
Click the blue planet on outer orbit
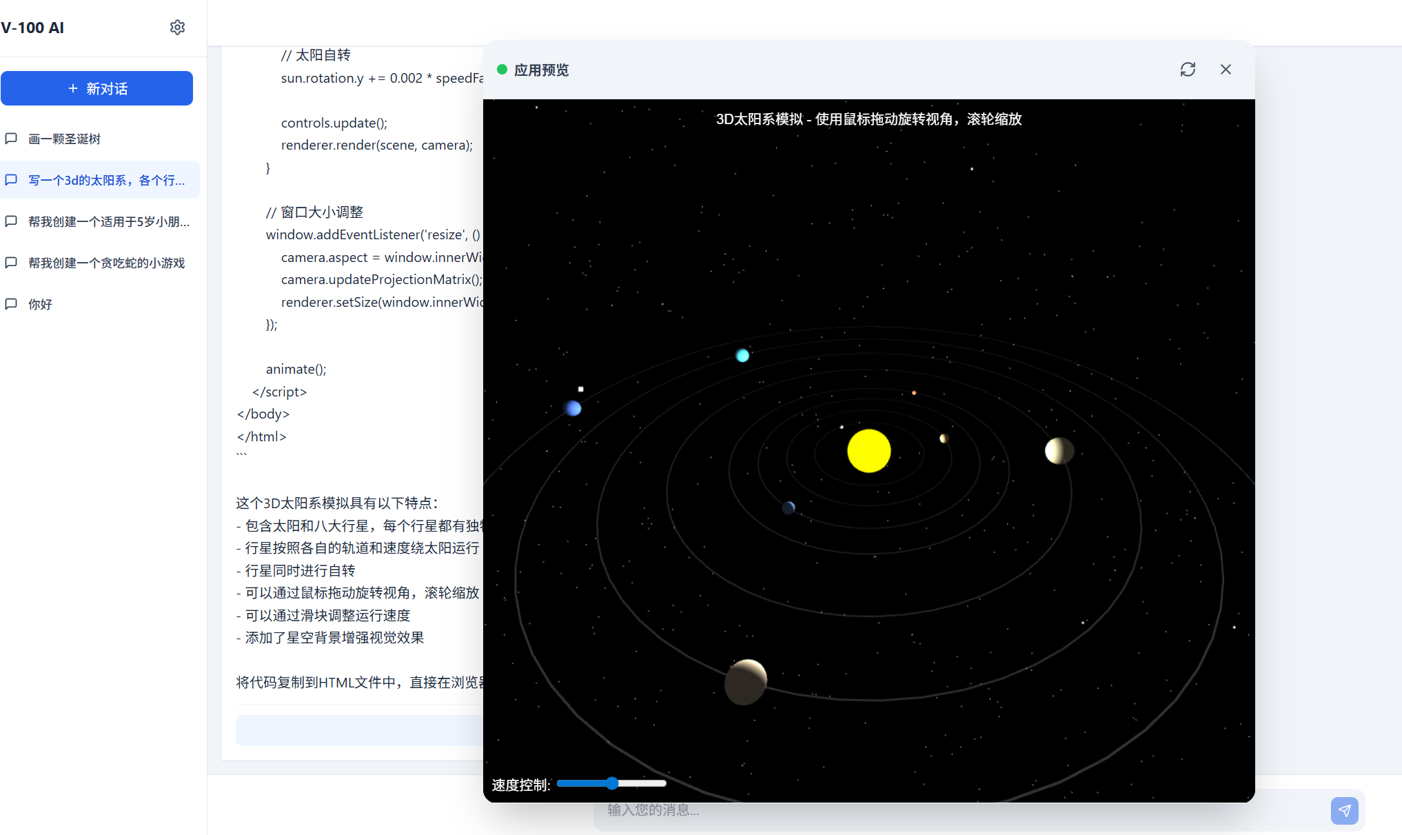(573, 408)
